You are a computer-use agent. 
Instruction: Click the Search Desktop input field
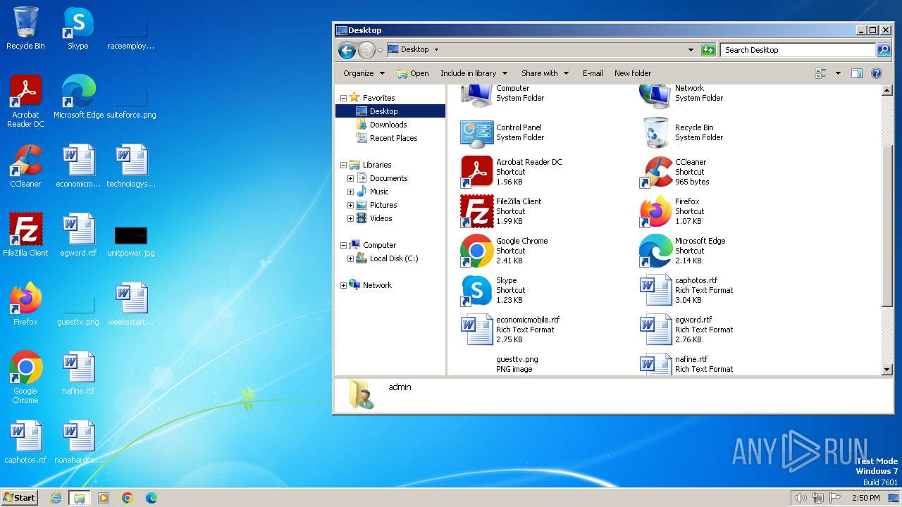coord(797,50)
